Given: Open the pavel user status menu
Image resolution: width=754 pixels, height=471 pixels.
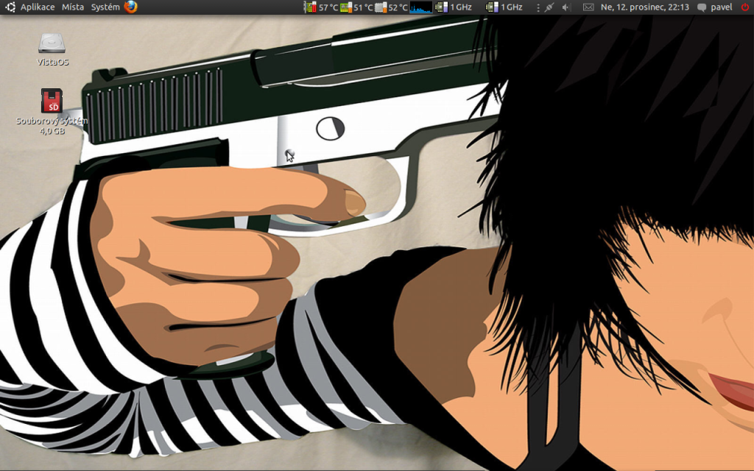Looking at the screenshot, I should [714, 7].
